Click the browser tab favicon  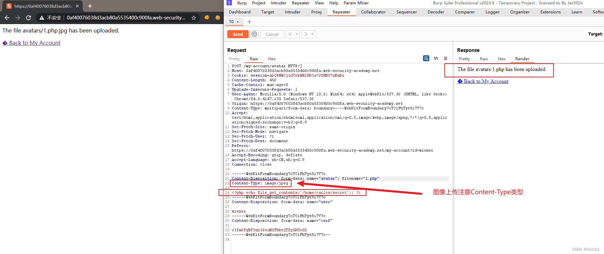click(9, 6)
